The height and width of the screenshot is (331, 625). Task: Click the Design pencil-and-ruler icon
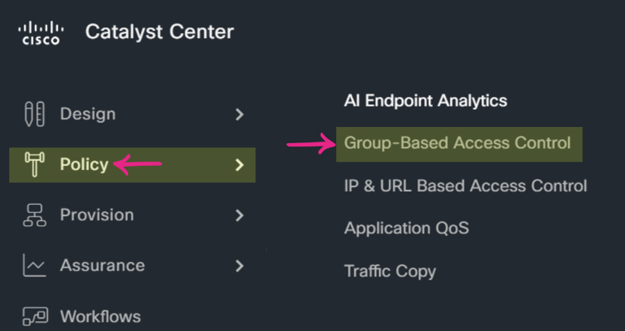[35, 115]
